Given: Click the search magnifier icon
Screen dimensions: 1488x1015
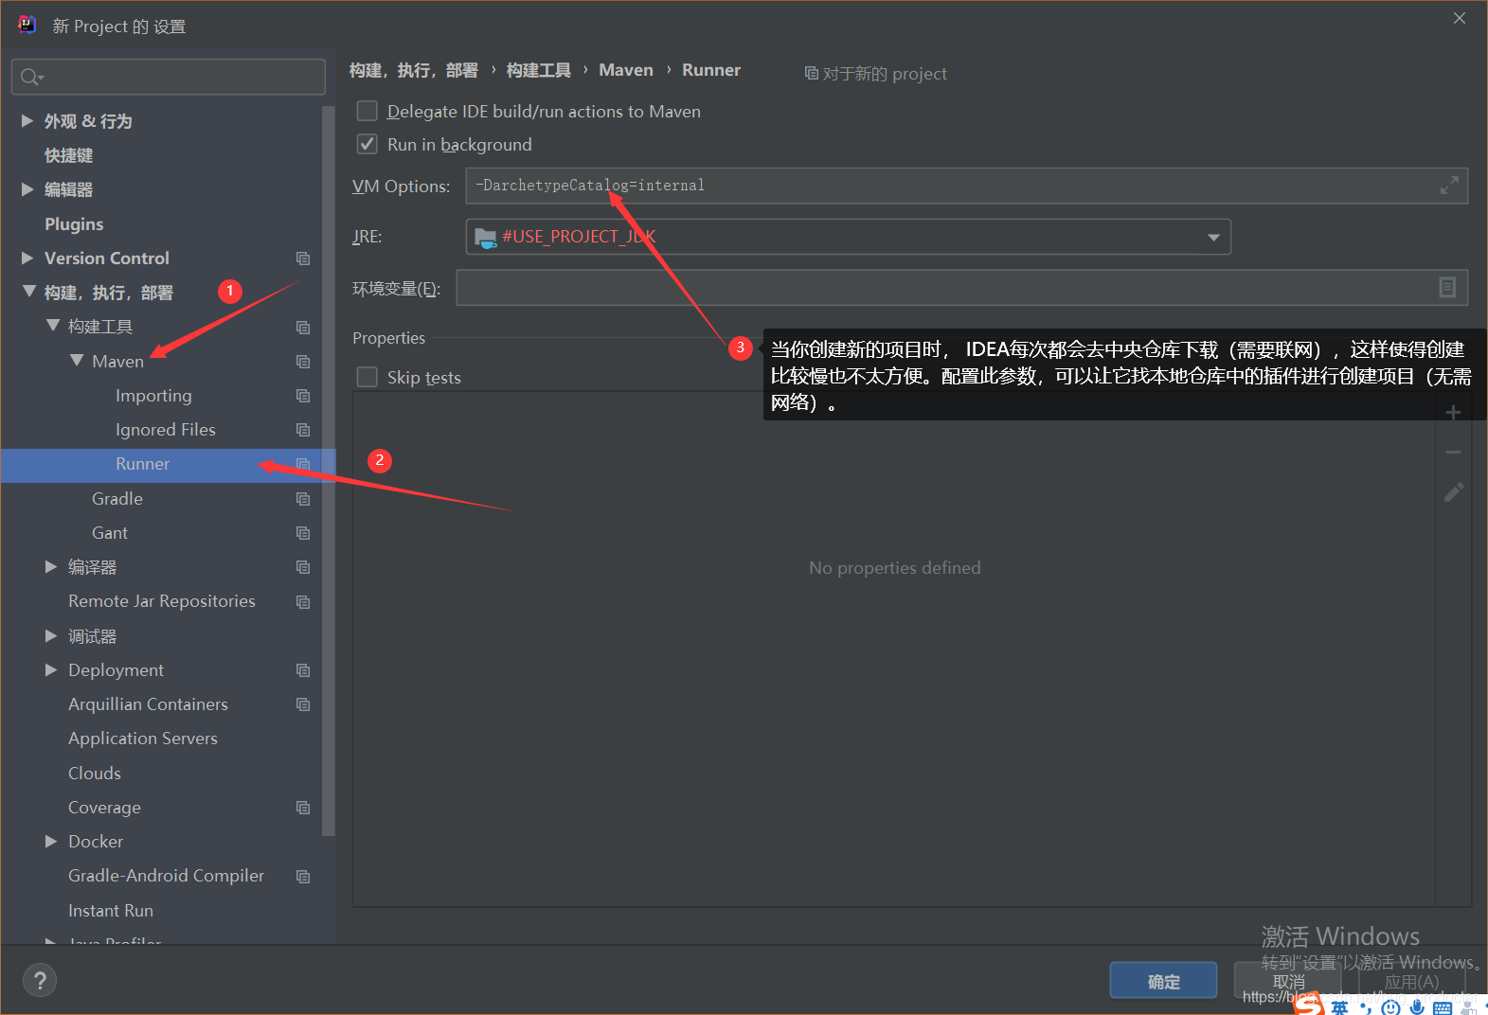Looking at the screenshot, I should coord(31,77).
